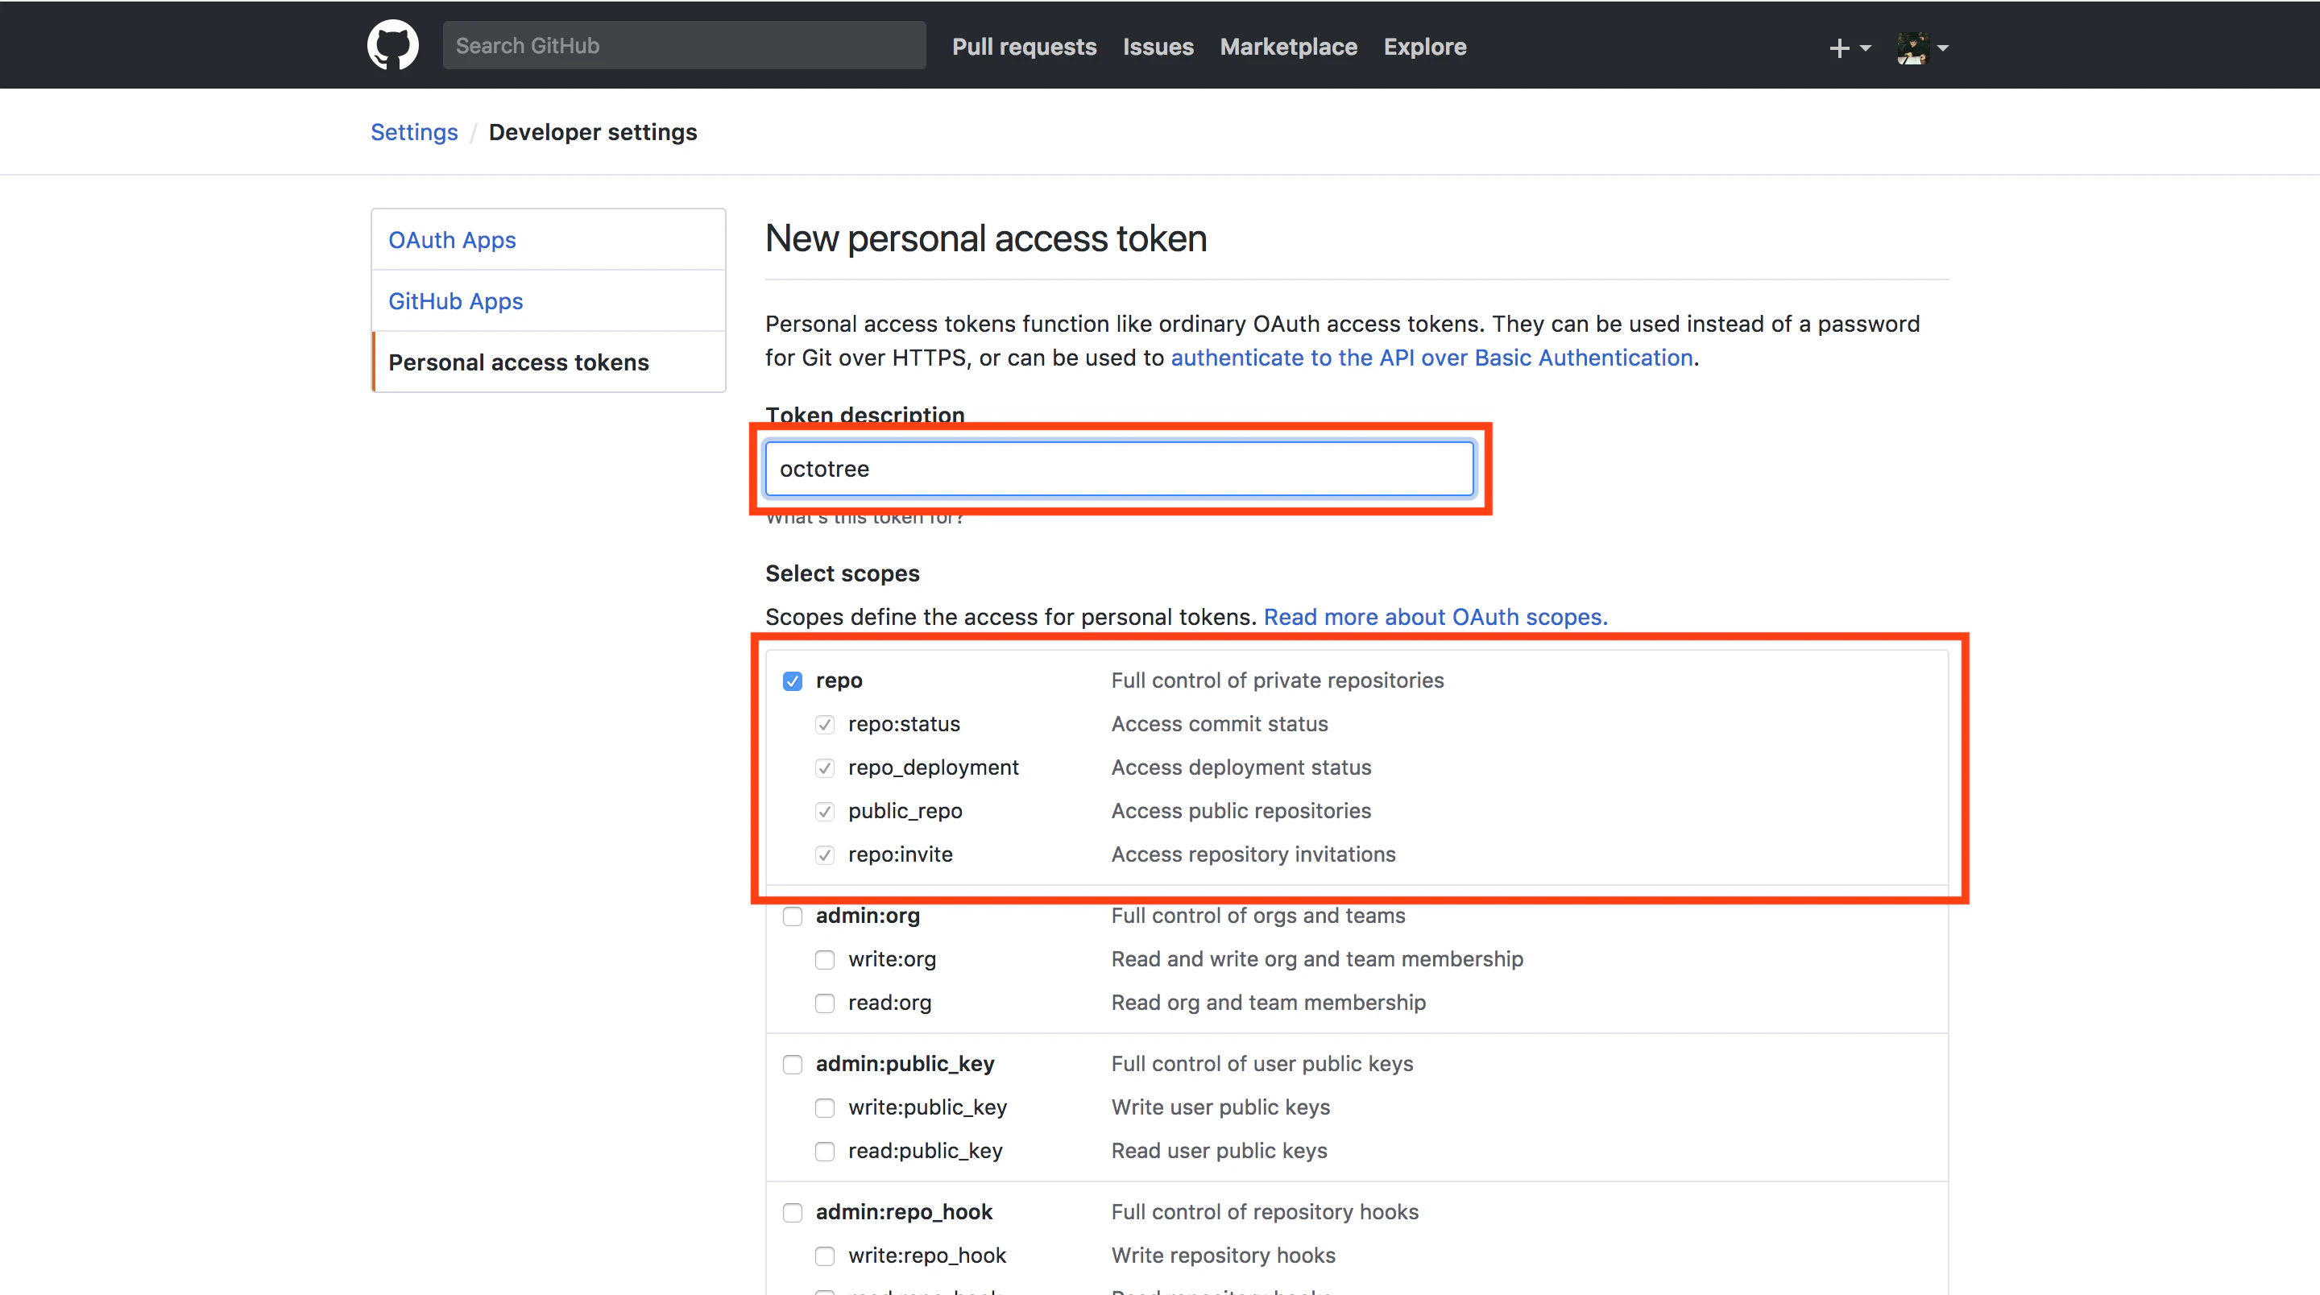The width and height of the screenshot is (2320, 1295).
Task: Check the admin:repo_hook scope
Action: [x=793, y=1213]
